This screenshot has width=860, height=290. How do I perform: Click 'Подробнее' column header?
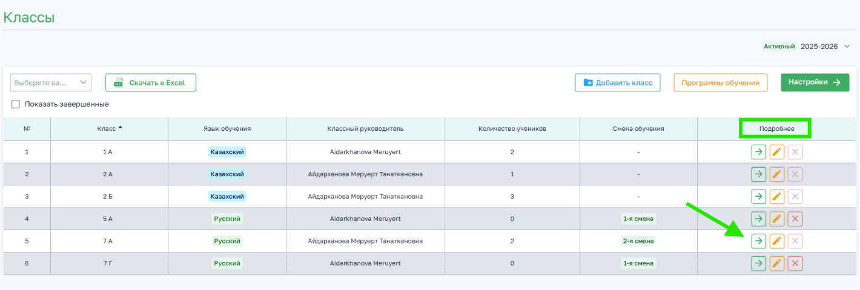coord(776,128)
